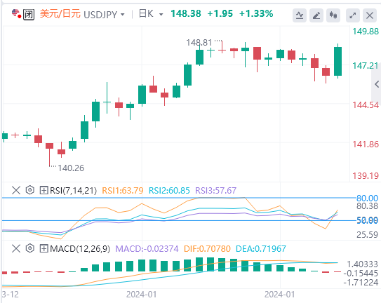
Task: Close the chart panel with X
Action: (370, 15)
